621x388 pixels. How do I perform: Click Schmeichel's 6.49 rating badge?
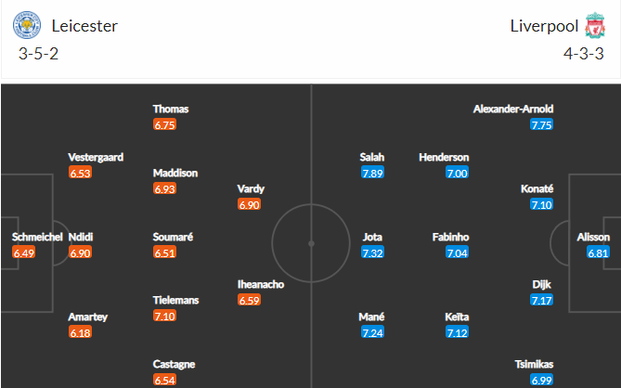pos(24,252)
